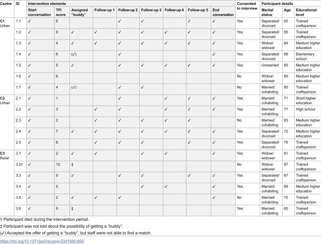Screen dimensions: 321x244
Task: Select the C3 Rural centre cell
Action: [4, 155]
